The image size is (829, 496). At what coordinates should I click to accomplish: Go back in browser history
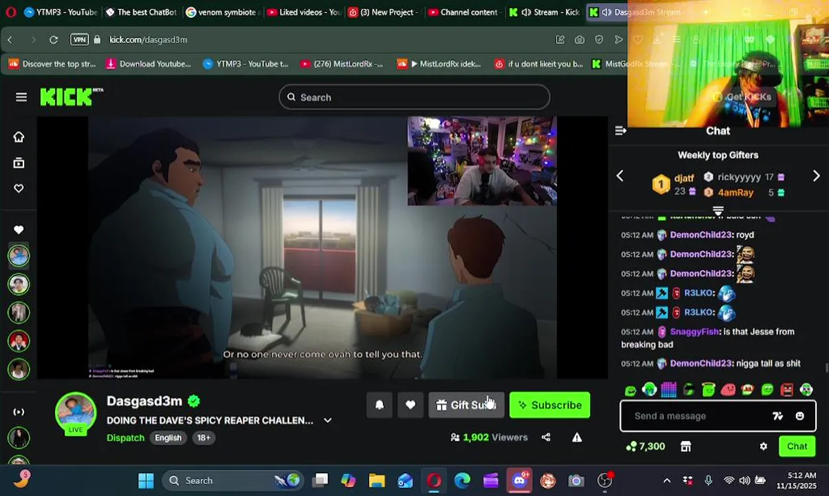[10, 40]
